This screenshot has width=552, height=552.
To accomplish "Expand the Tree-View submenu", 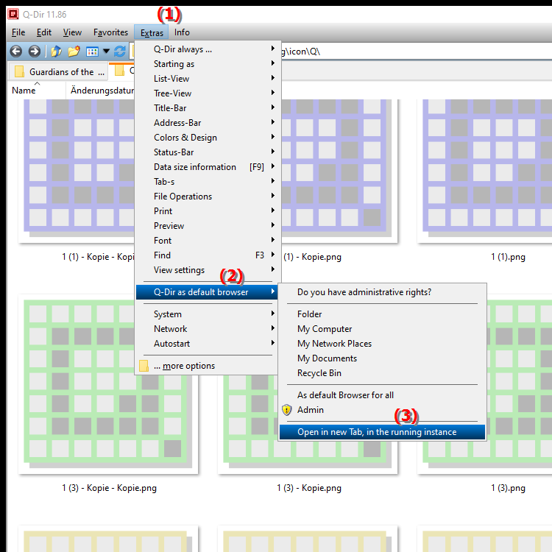I will click(207, 93).
